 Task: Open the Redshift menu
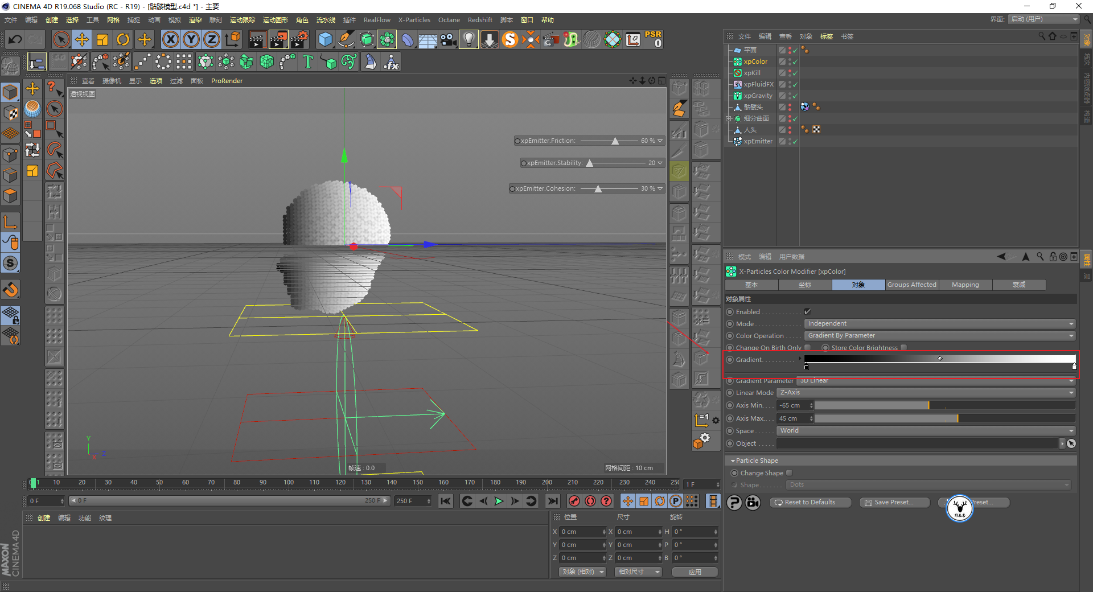(480, 20)
